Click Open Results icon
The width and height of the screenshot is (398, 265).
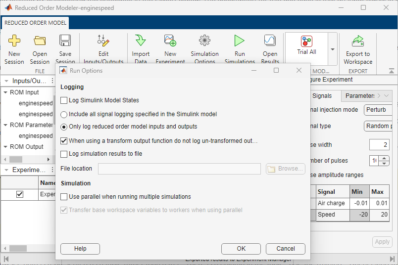[x=270, y=41]
